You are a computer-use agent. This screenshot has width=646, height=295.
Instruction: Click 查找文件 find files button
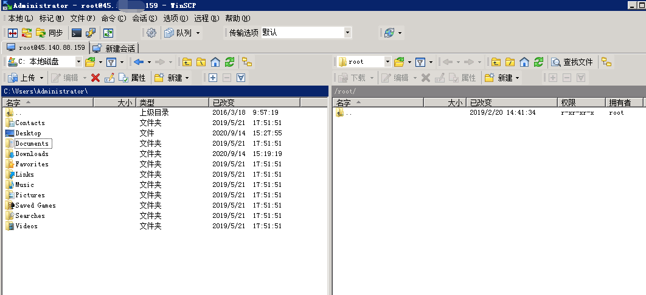point(572,62)
